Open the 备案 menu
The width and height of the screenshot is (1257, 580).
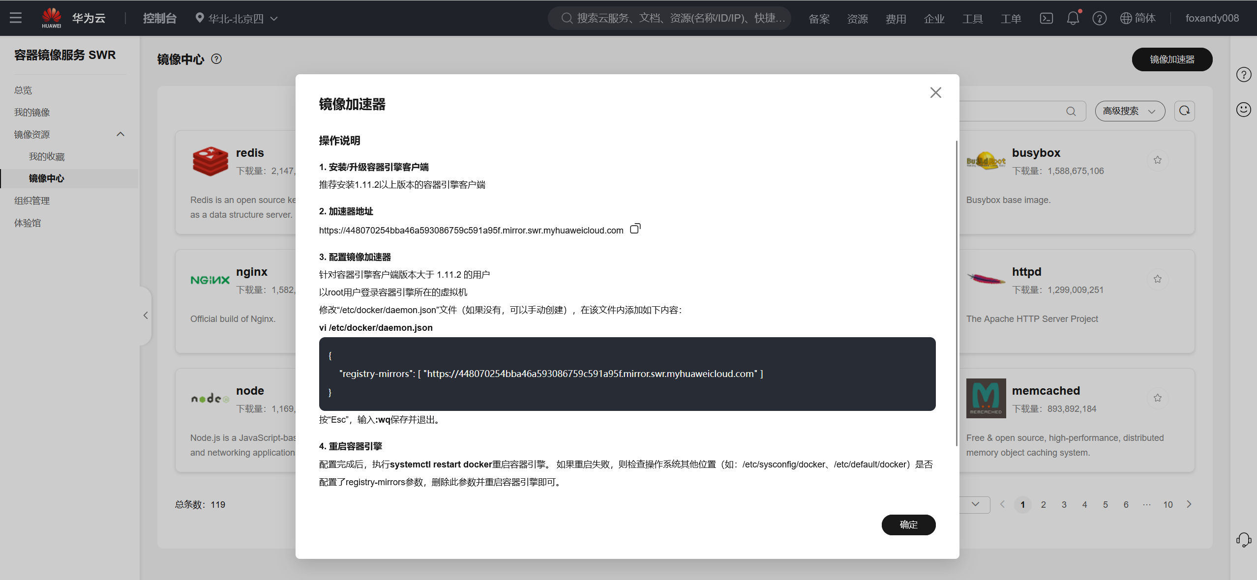click(819, 18)
